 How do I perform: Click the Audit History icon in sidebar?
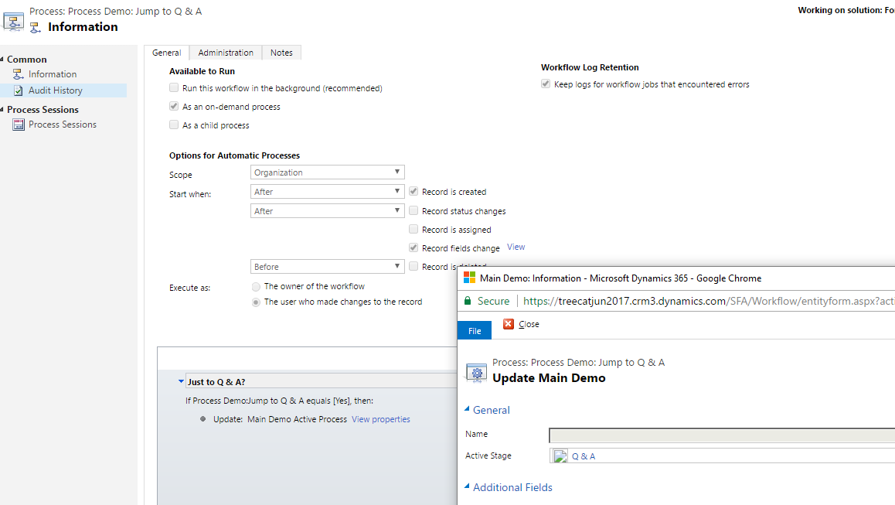(x=19, y=90)
